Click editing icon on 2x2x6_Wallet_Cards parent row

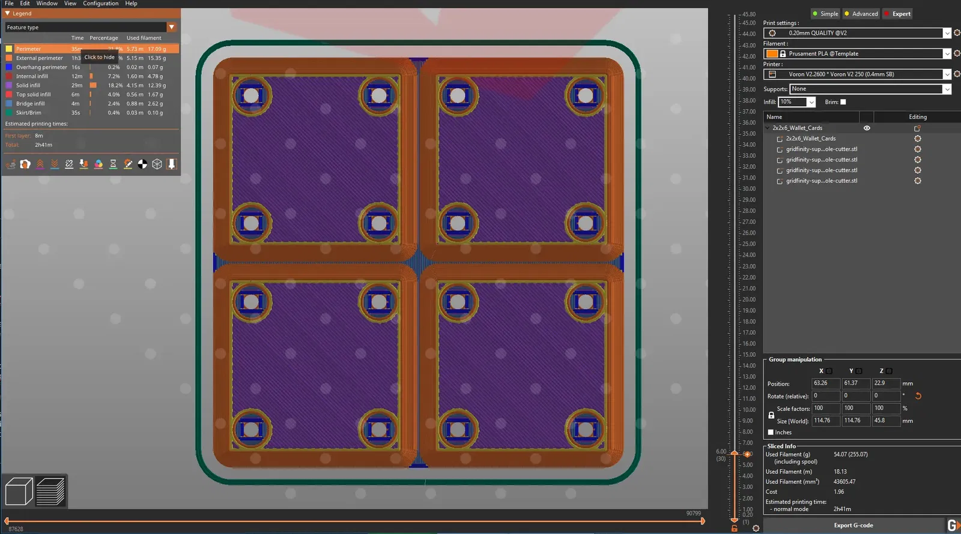(917, 128)
